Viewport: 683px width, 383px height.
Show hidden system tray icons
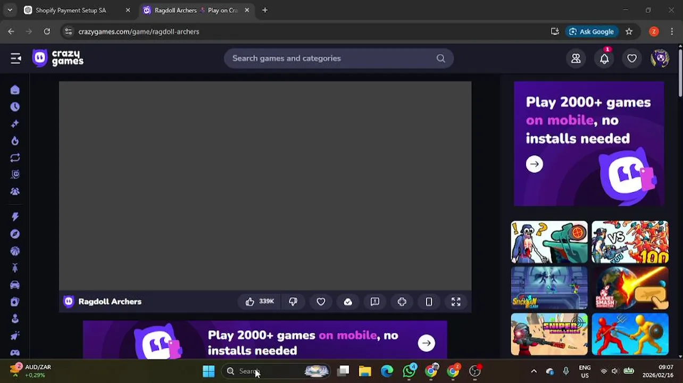click(534, 371)
